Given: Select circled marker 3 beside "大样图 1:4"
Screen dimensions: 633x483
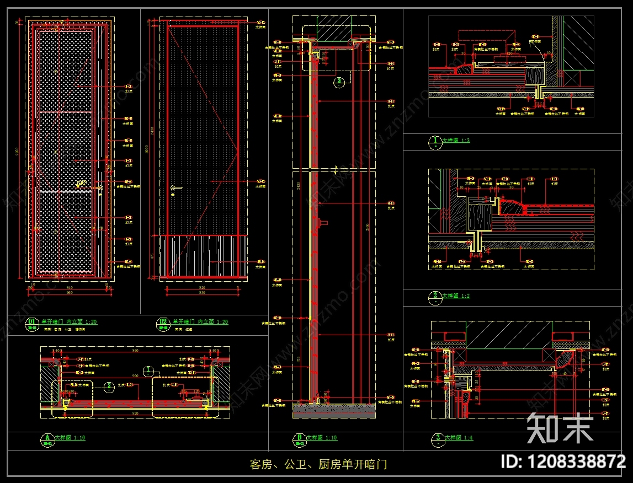Looking at the screenshot, I should point(438,439).
